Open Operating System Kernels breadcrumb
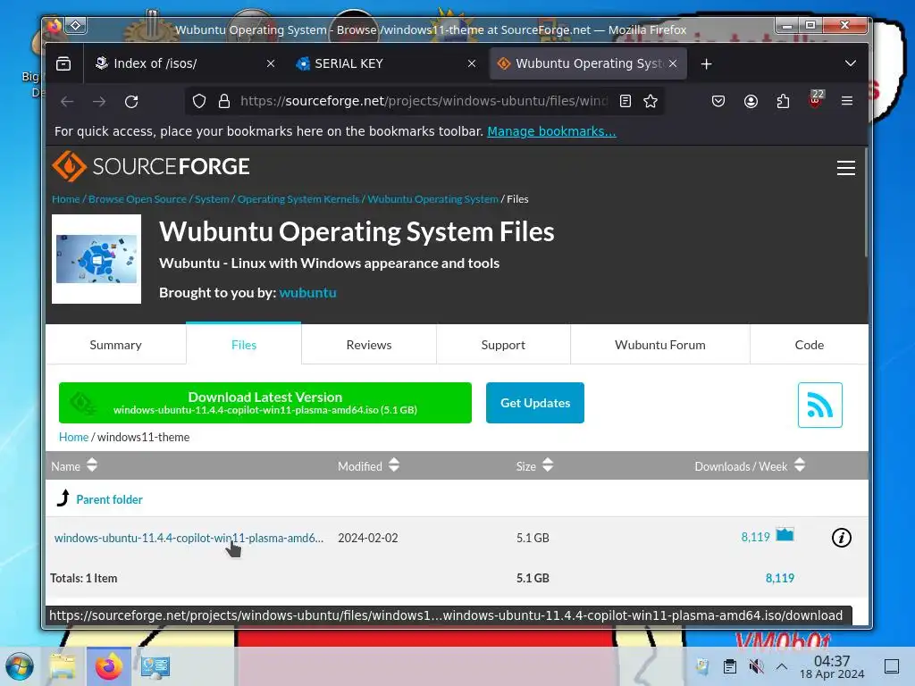The width and height of the screenshot is (915, 686). point(298,199)
